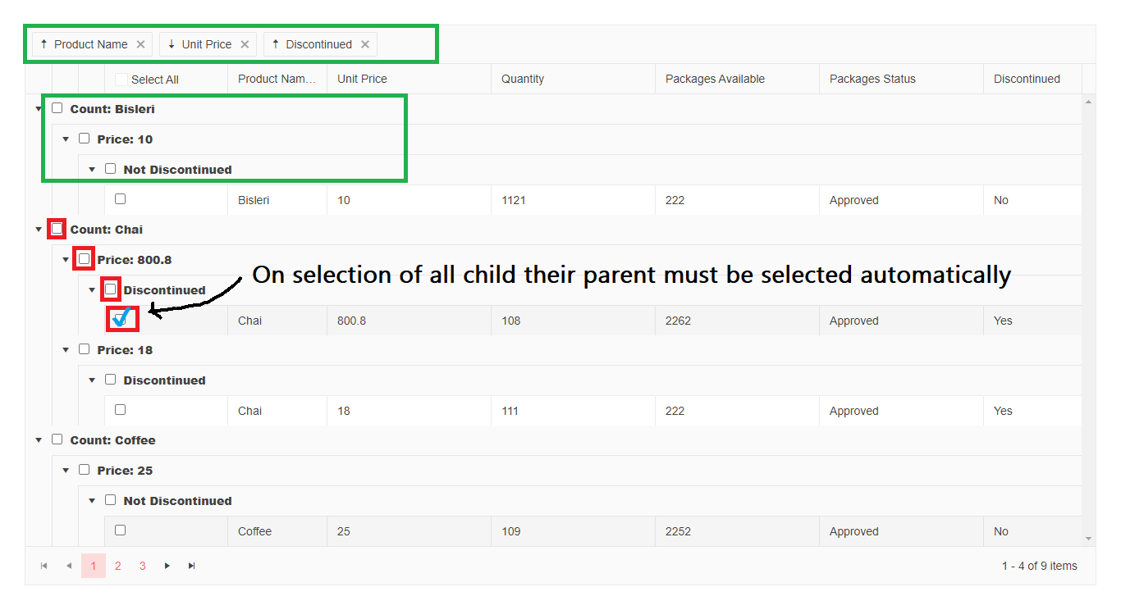The height and width of the screenshot is (610, 1121).
Task: Click the vertical scrollbar down arrow
Action: tap(1089, 539)
